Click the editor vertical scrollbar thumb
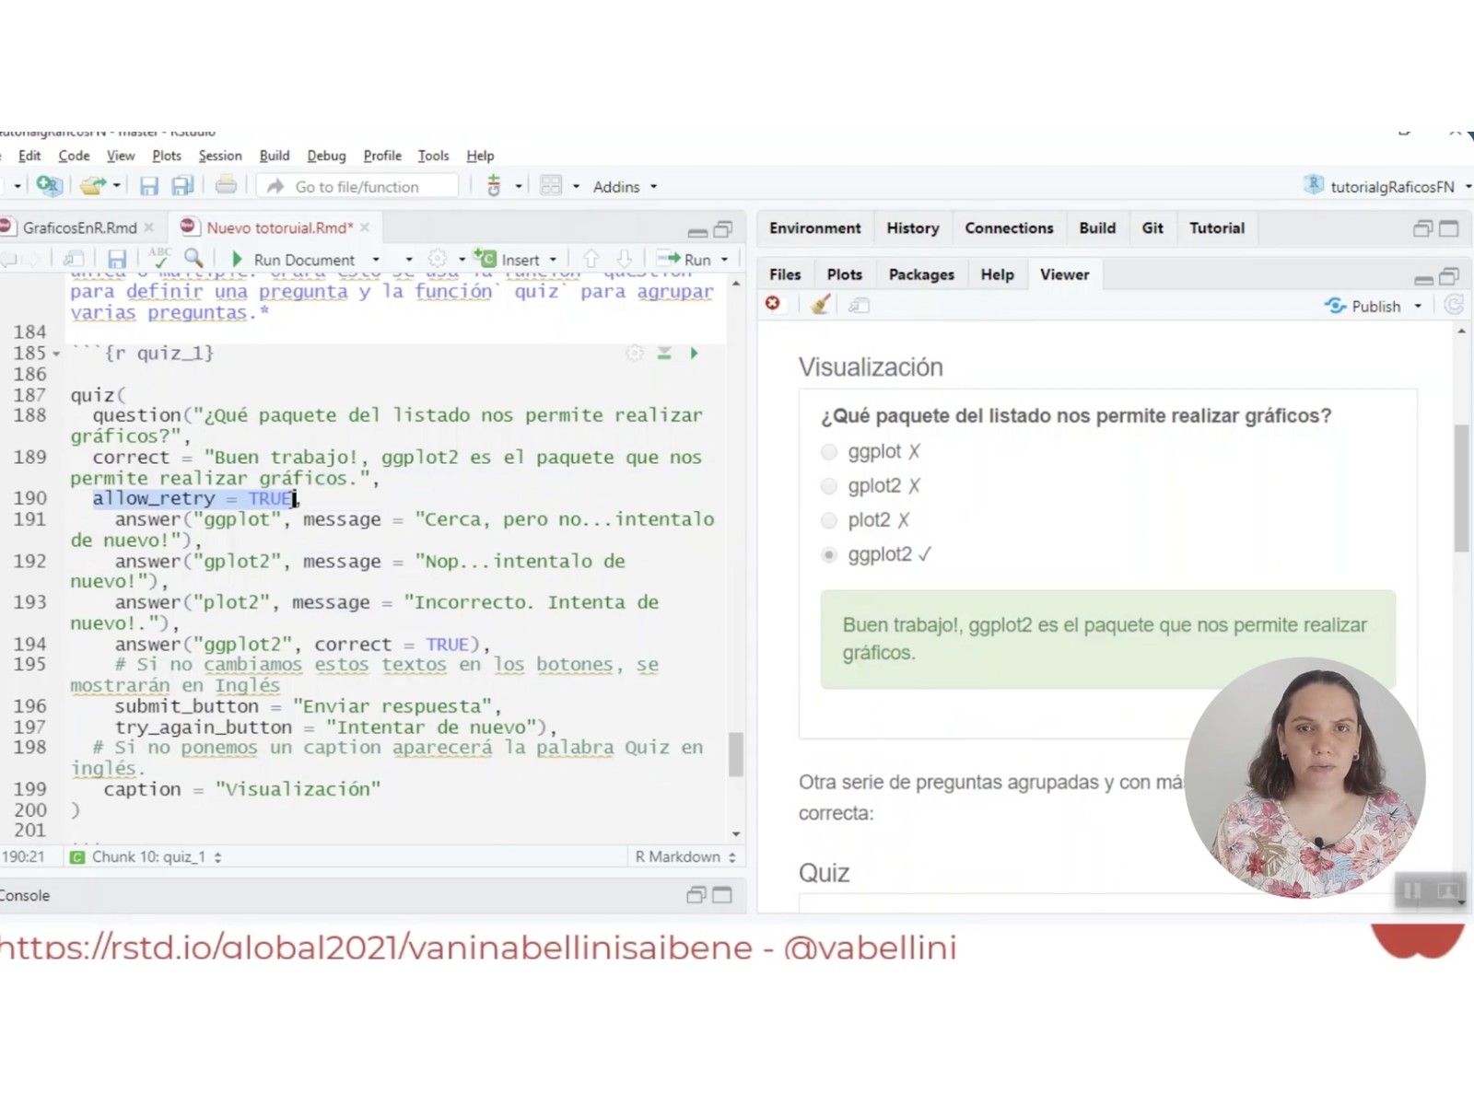Screen dimensions: 1474x1105 coord(735,754)
